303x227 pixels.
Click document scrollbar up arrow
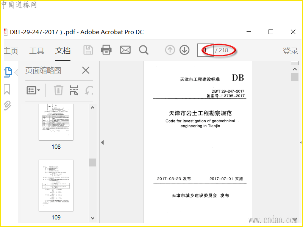coord(295,69)
